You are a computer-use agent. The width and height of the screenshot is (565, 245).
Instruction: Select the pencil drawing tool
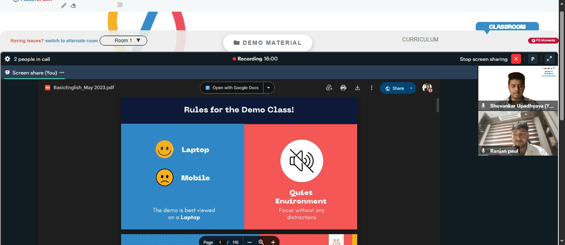point(64,6)
